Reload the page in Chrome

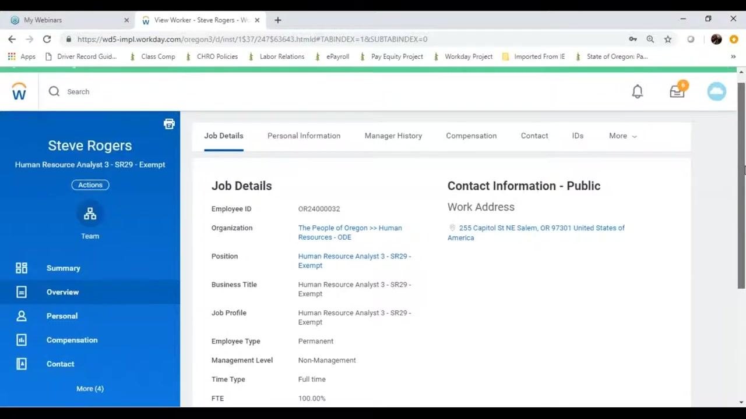47,39
